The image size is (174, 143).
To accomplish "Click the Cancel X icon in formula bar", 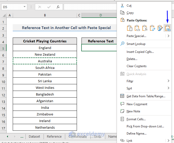I will [x=40, y=7].
